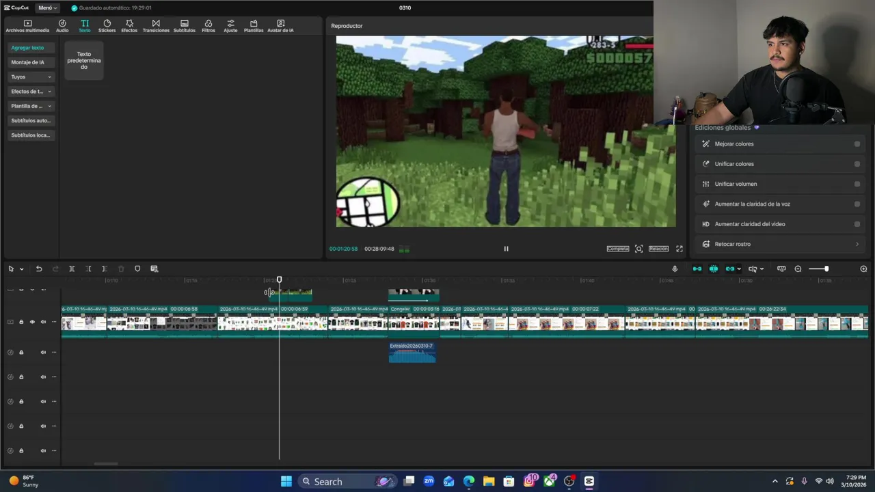The width and height of the screenshot is (875, 492).
Task: Open the Filtros panel icon
Action: (x=208, y=26)
